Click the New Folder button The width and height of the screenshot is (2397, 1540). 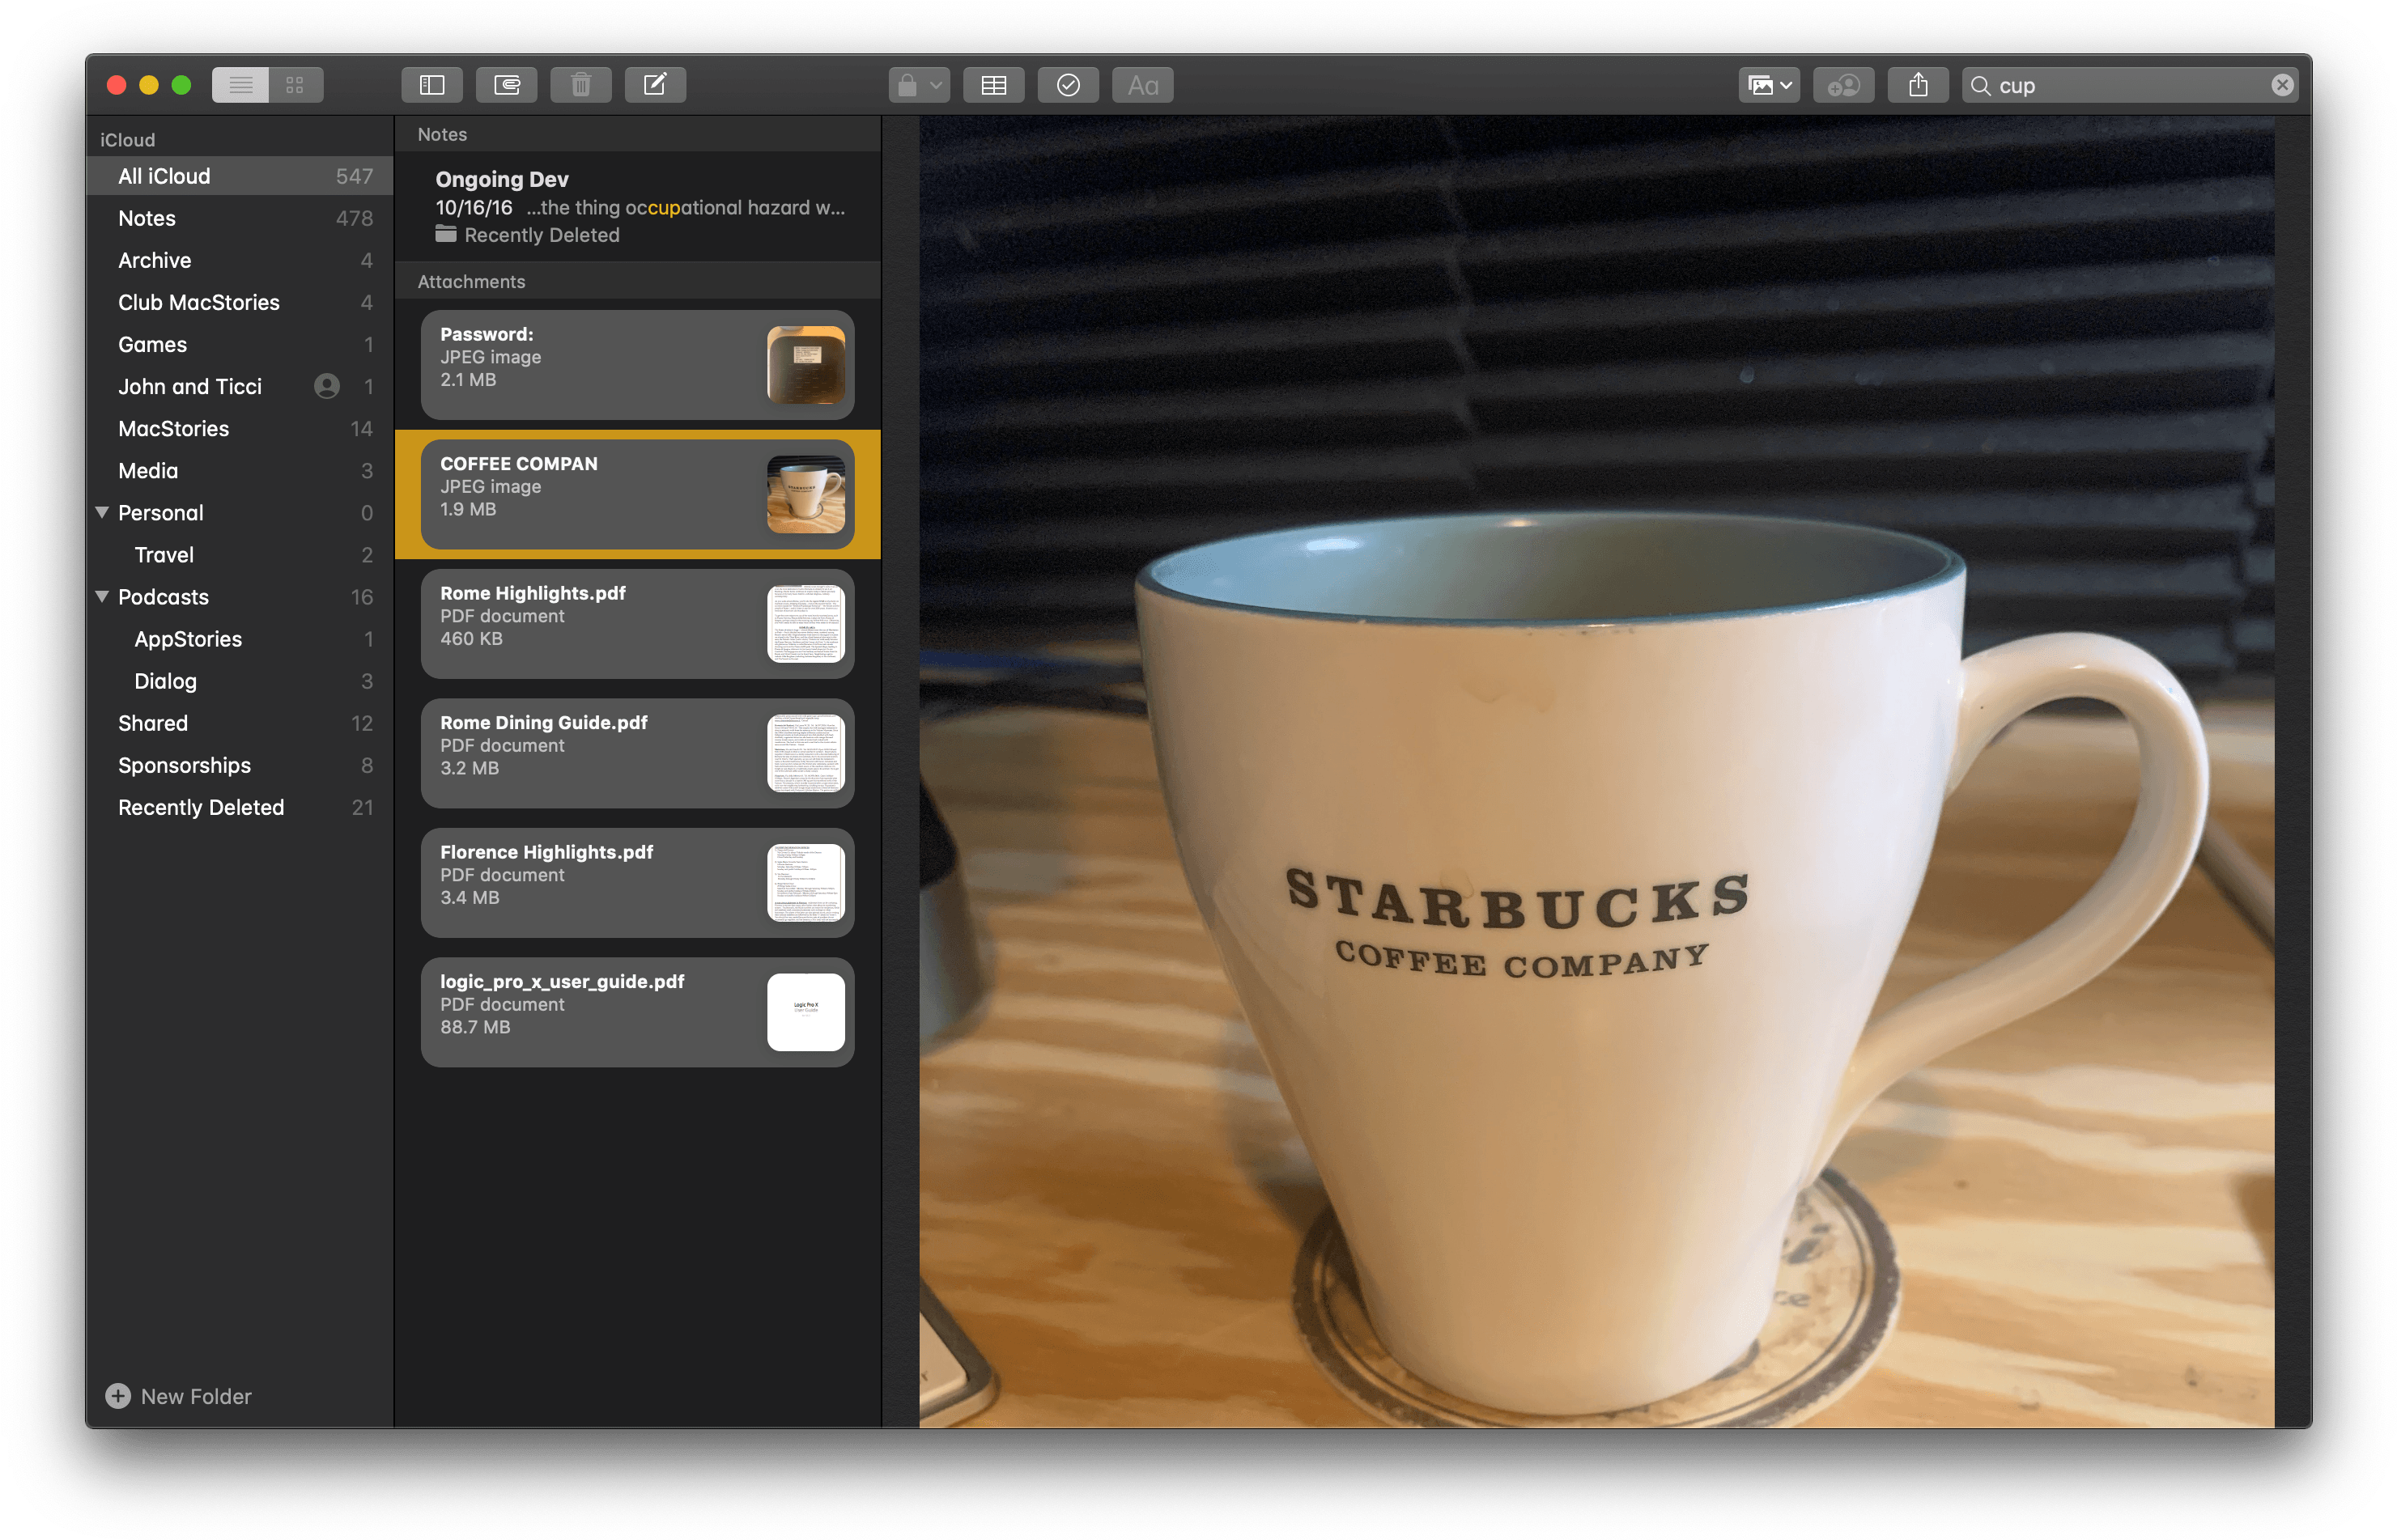pyautogui.click(x=178, y=1396)
